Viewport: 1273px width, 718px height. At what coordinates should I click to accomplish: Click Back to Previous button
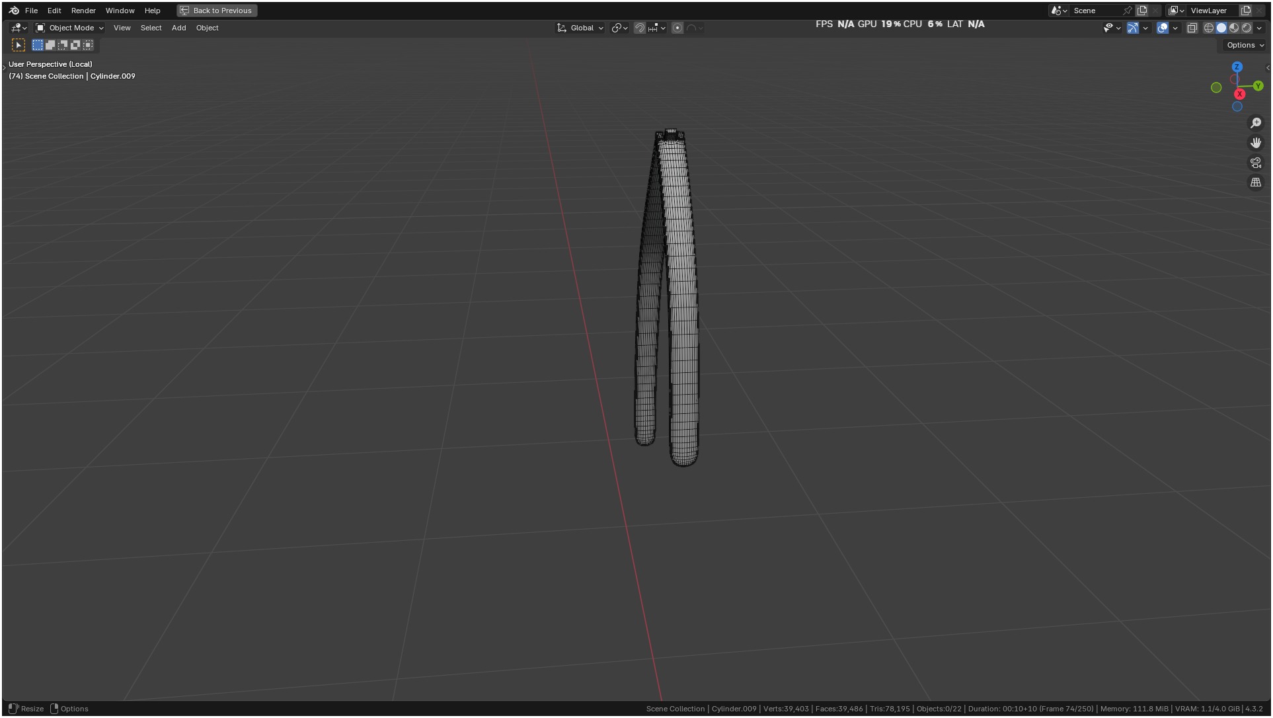[217, 11]
